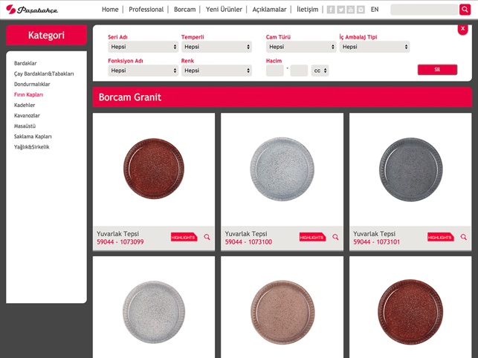Viewport: 478px width, 358px height.
Task: Click Highlights tag on product 1073100
Action: (312, 237)
